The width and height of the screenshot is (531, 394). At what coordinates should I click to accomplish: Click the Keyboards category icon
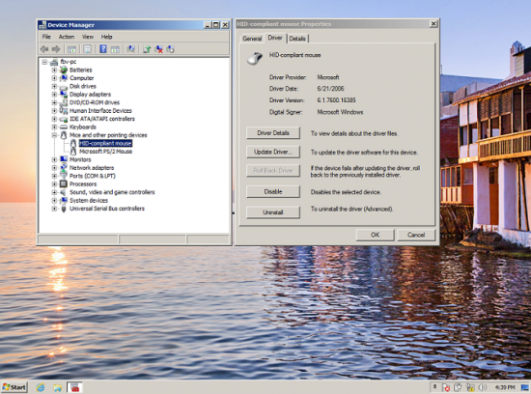[x=64, y=127]
